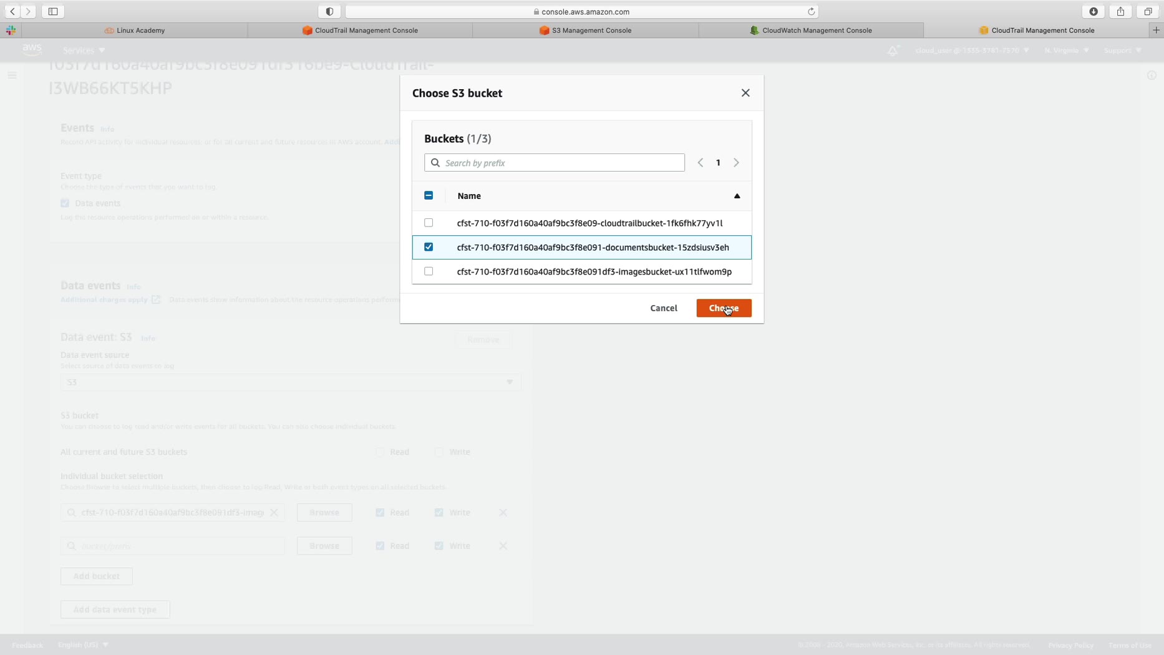Select bucket name ending documentsbucket-15zdsiusv3eh

pyautogui.click(x=593, y=248)
